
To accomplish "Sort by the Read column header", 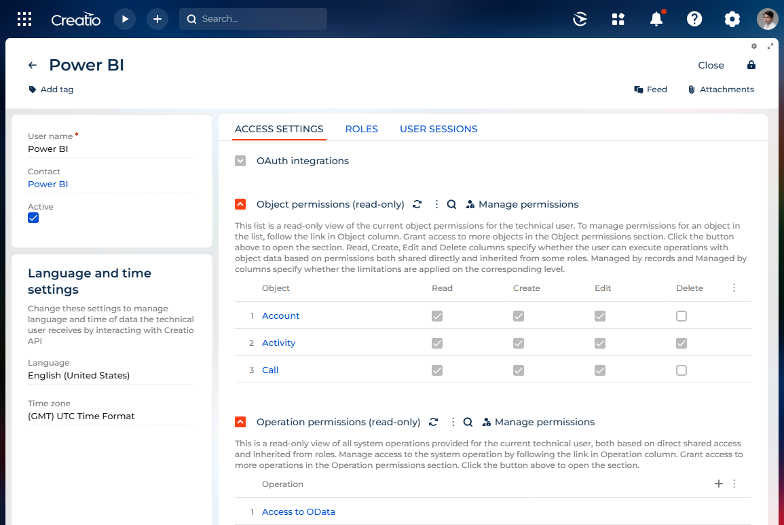I will tap(442, 288).
